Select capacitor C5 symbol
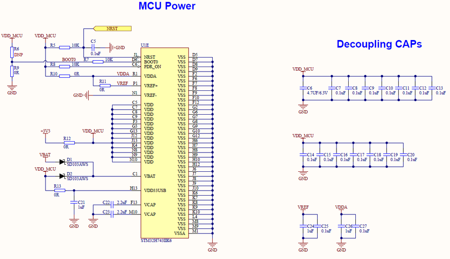Screen dimensions: 450x259 93,48
